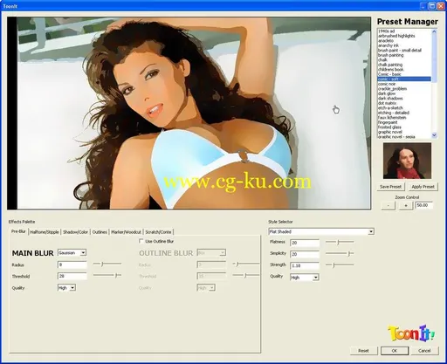This screenshot has height=364, width=447.
Task: Select the 'comic noir' preset
Action: pyautogui.click(x=387, y=84)
